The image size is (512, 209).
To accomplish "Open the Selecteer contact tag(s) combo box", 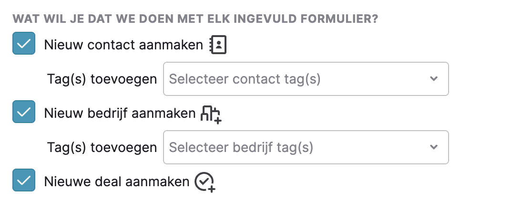I will (x=306, y=79).
